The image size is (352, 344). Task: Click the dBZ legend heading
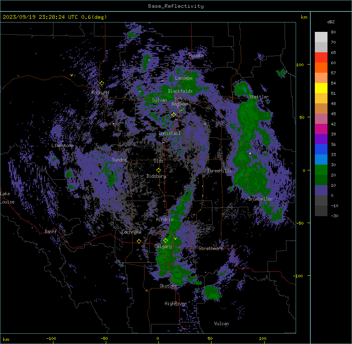(x=331, y=22)
